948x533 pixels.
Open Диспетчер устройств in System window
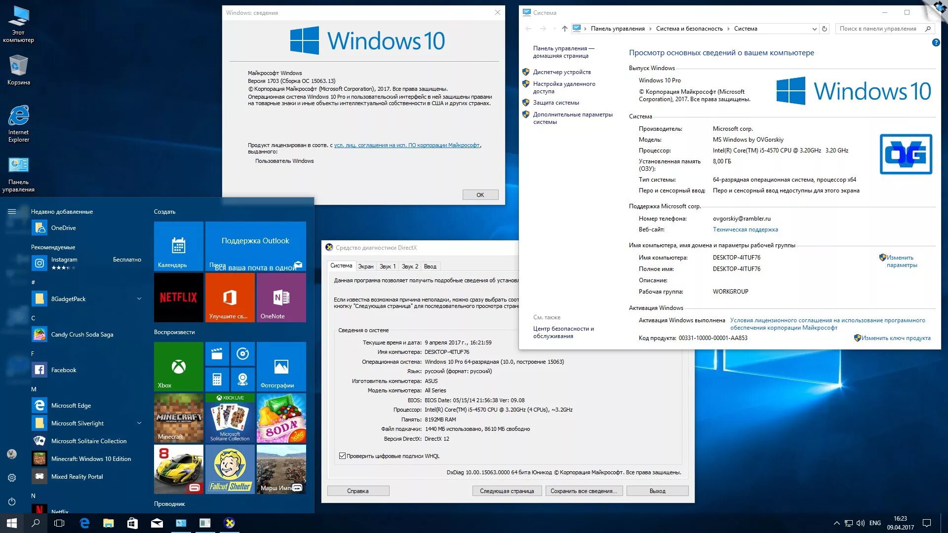[x=561, y=72]
